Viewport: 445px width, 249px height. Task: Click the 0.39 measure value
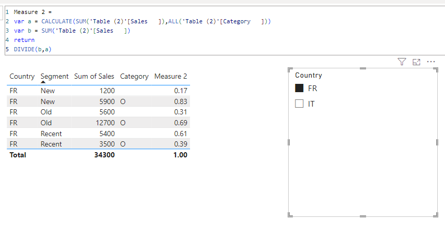(181, 144)
